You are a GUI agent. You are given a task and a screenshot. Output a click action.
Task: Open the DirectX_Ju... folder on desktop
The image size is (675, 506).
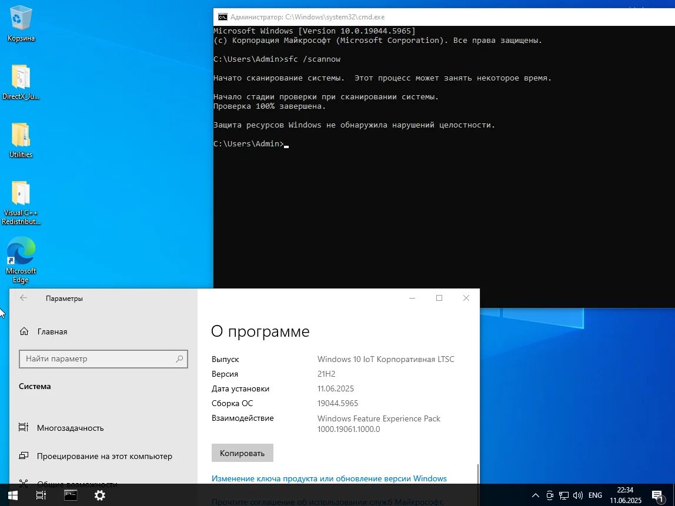(21, 82)
